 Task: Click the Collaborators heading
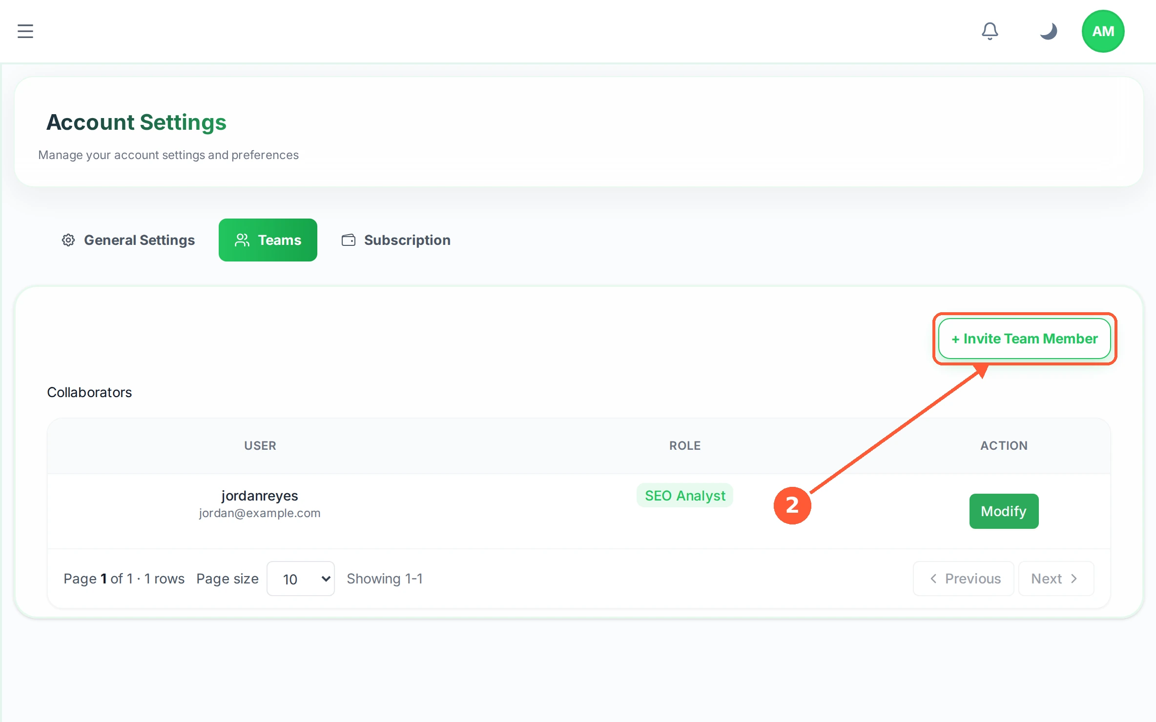89,392
